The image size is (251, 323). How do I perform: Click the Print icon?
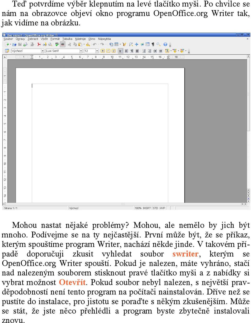[45, 44]
